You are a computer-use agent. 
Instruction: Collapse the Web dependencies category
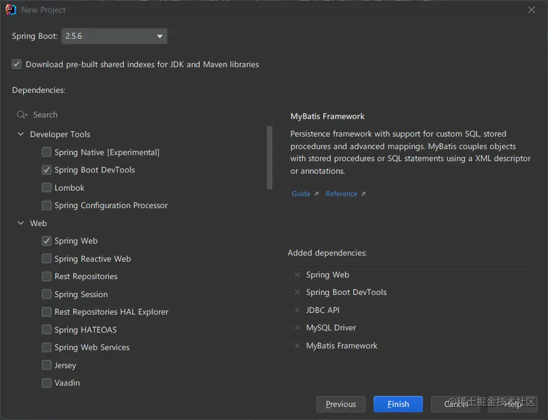[21, 223]
